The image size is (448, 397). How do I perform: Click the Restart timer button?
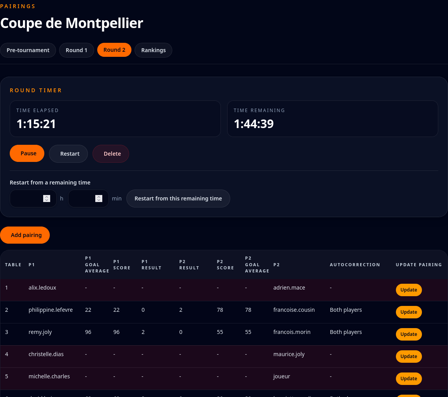[x=68, y=154]
